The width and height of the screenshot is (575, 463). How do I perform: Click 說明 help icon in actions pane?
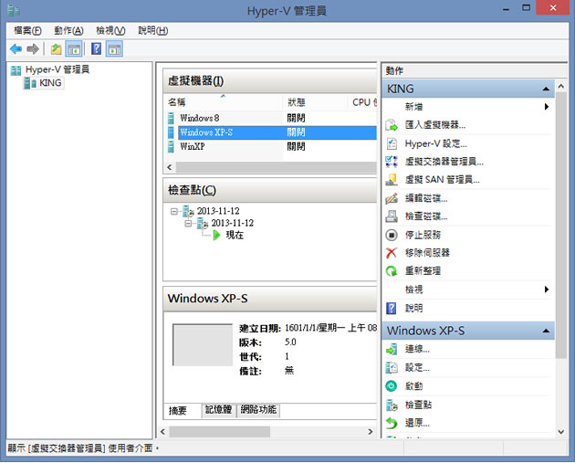[x=392, y=308]
